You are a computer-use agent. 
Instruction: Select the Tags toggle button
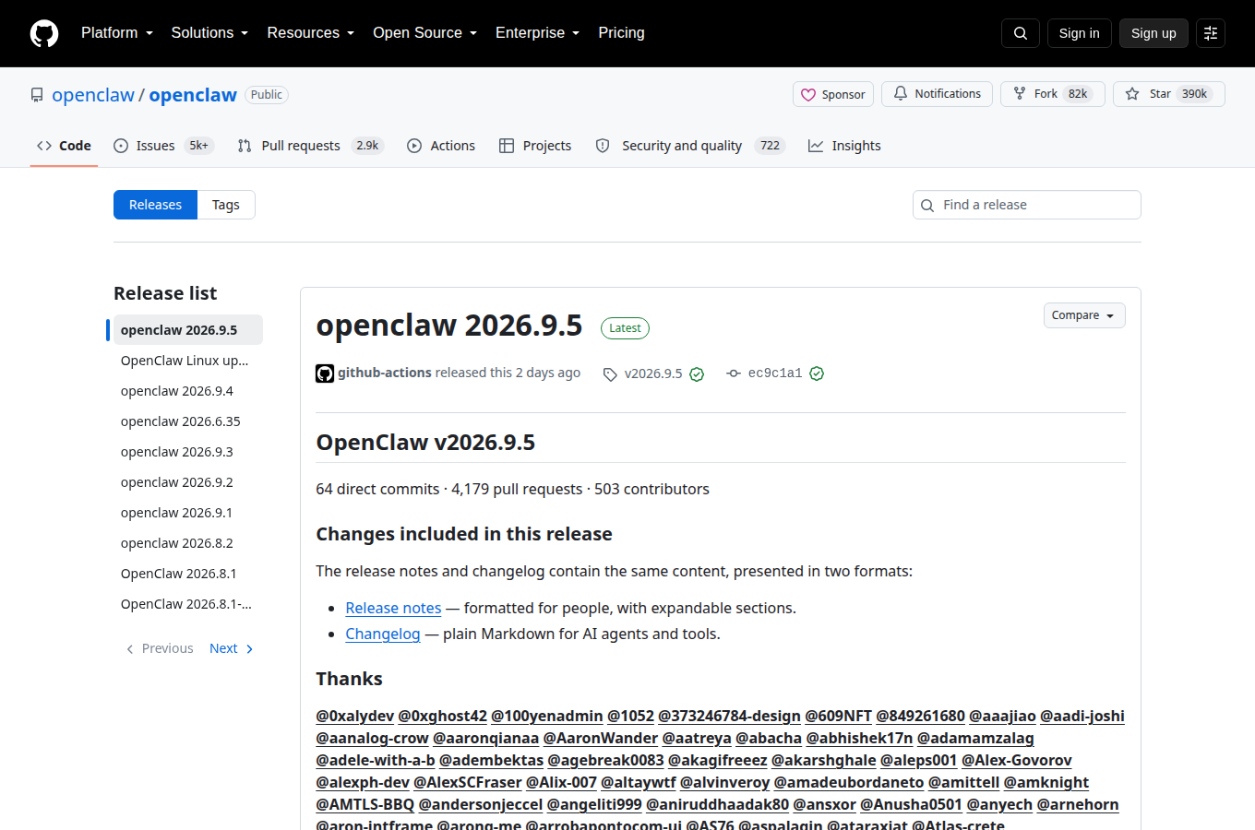(x=226, y=205)
